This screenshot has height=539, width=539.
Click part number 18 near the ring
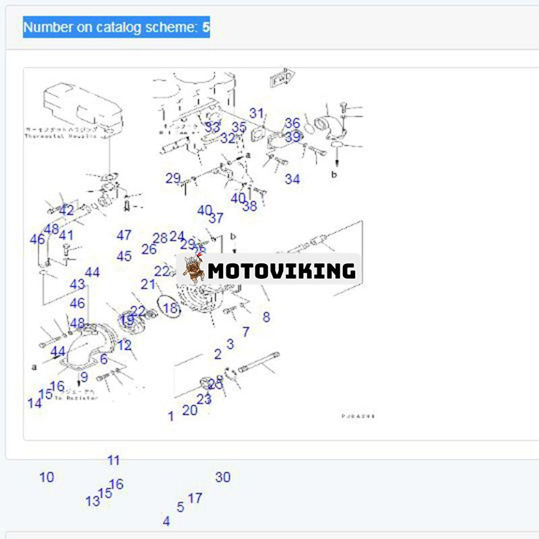click(x=170, y=309)
